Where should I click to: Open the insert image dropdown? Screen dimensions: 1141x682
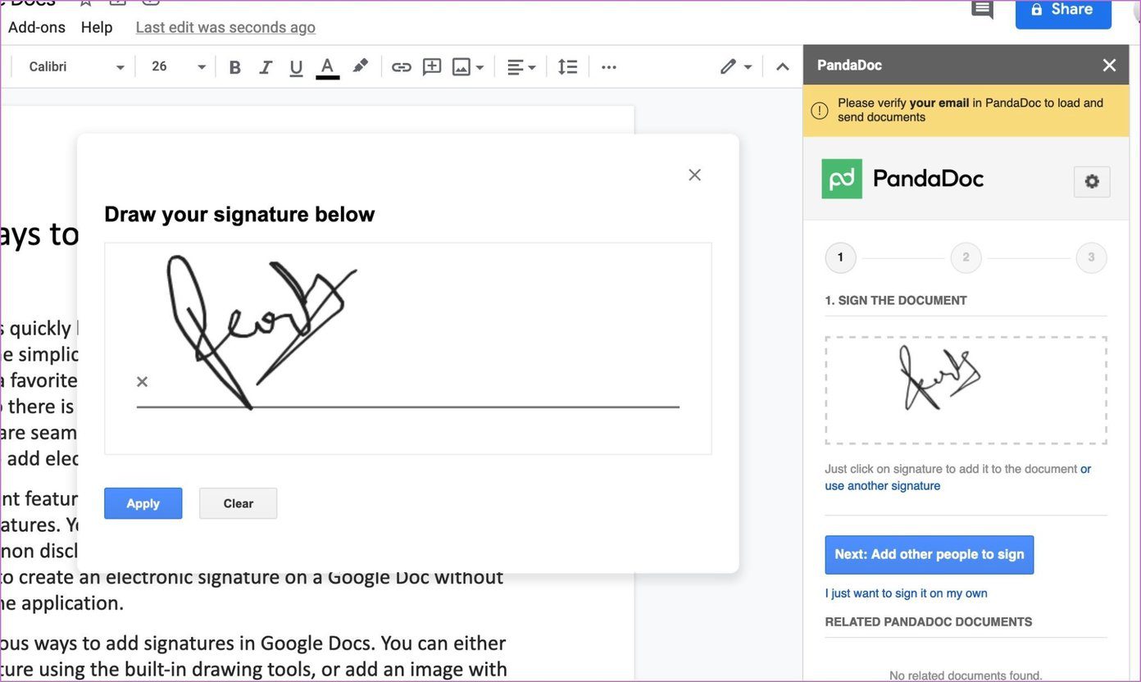[x=468, y=67]
